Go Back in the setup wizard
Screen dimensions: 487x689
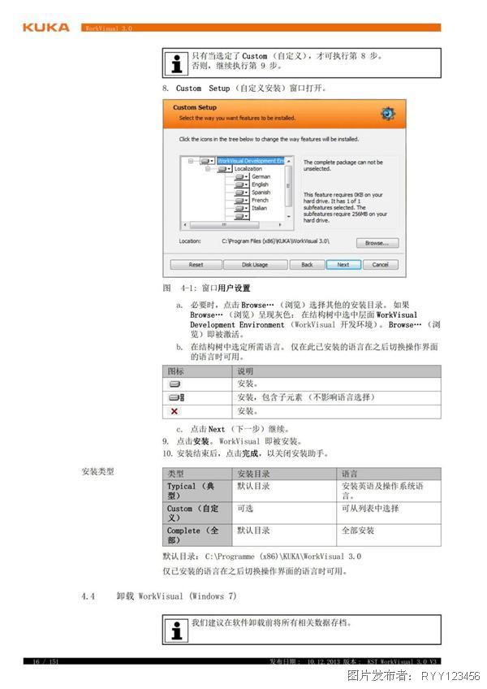pos(307,265)
